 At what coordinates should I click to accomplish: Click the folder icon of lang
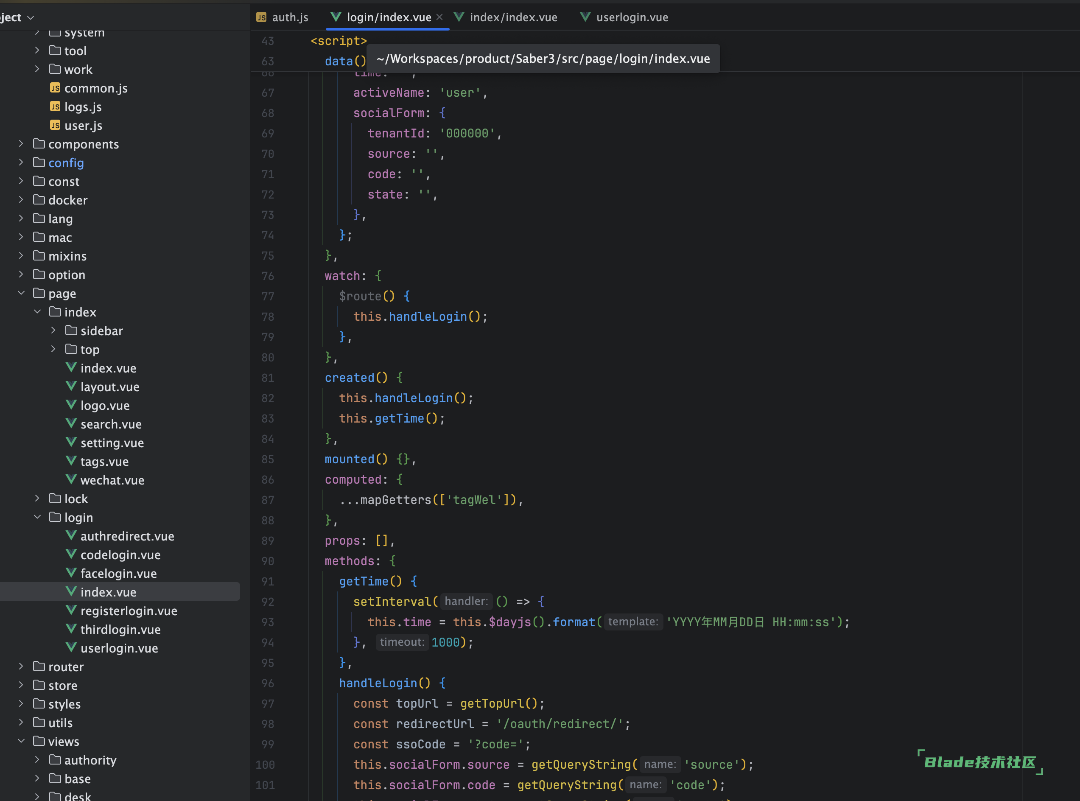pos(39,218)
